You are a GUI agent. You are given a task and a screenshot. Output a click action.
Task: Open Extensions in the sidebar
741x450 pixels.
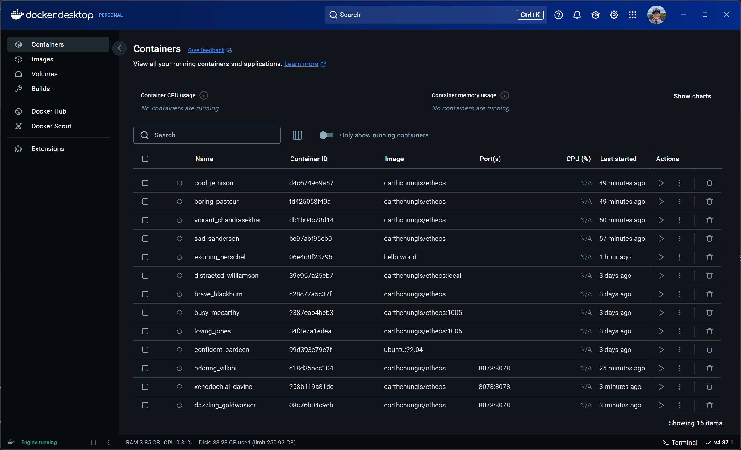[x=58, y=149]
